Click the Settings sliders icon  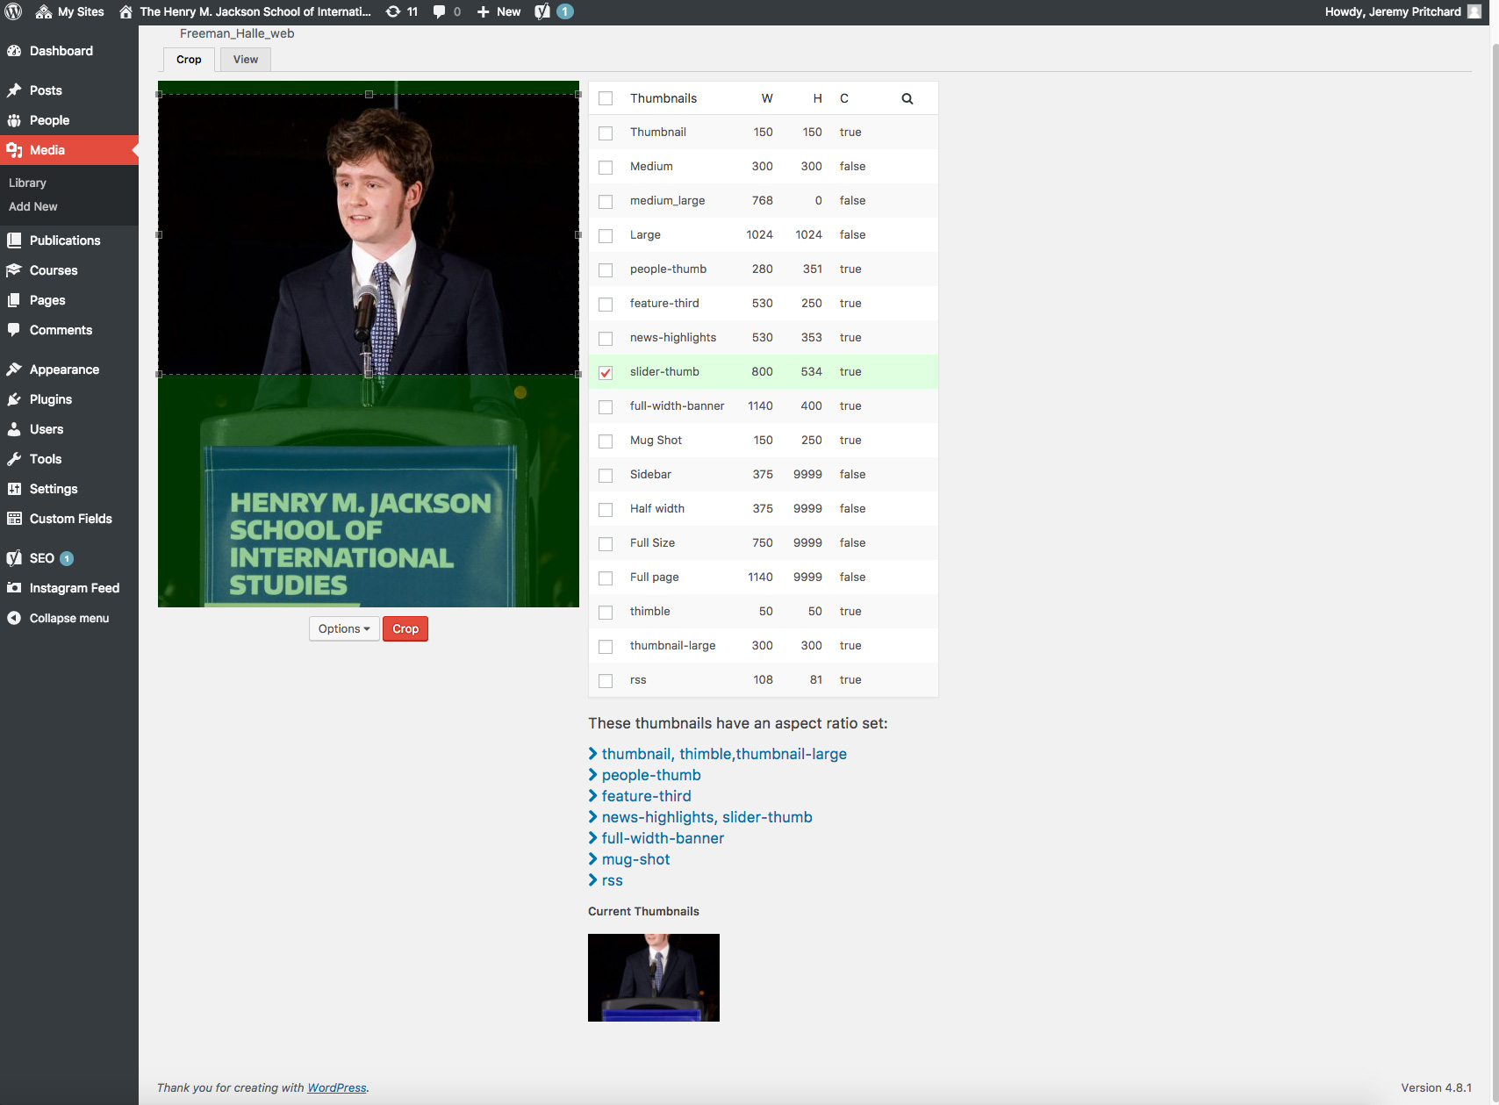[x=14, y=489]
